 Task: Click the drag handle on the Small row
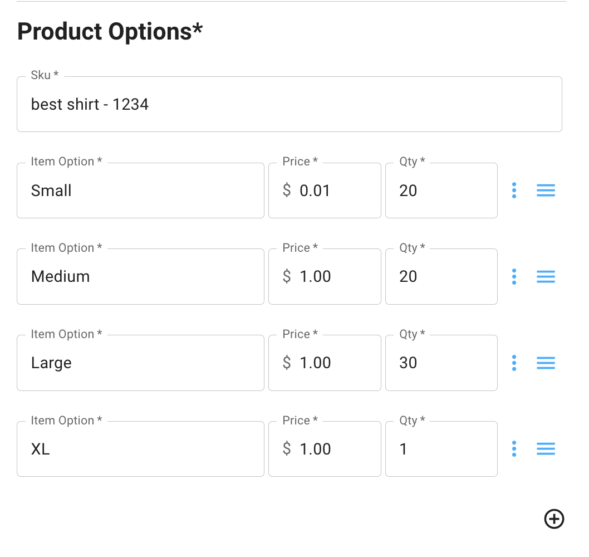(546, 190)
